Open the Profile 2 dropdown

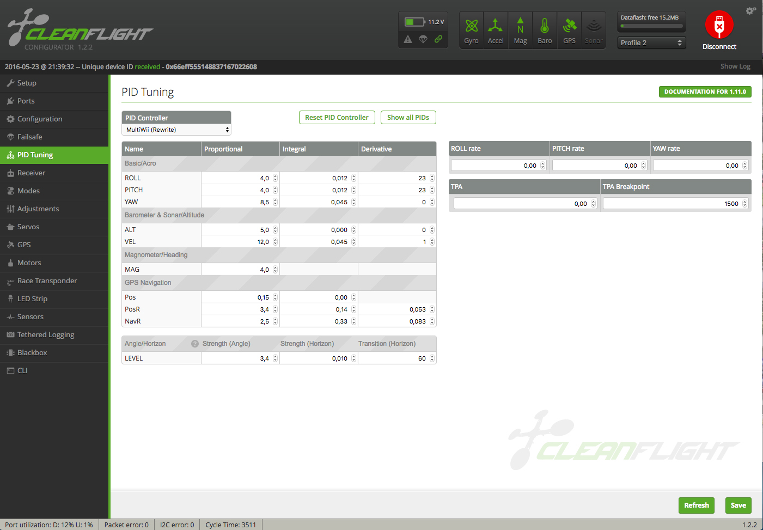651,42
